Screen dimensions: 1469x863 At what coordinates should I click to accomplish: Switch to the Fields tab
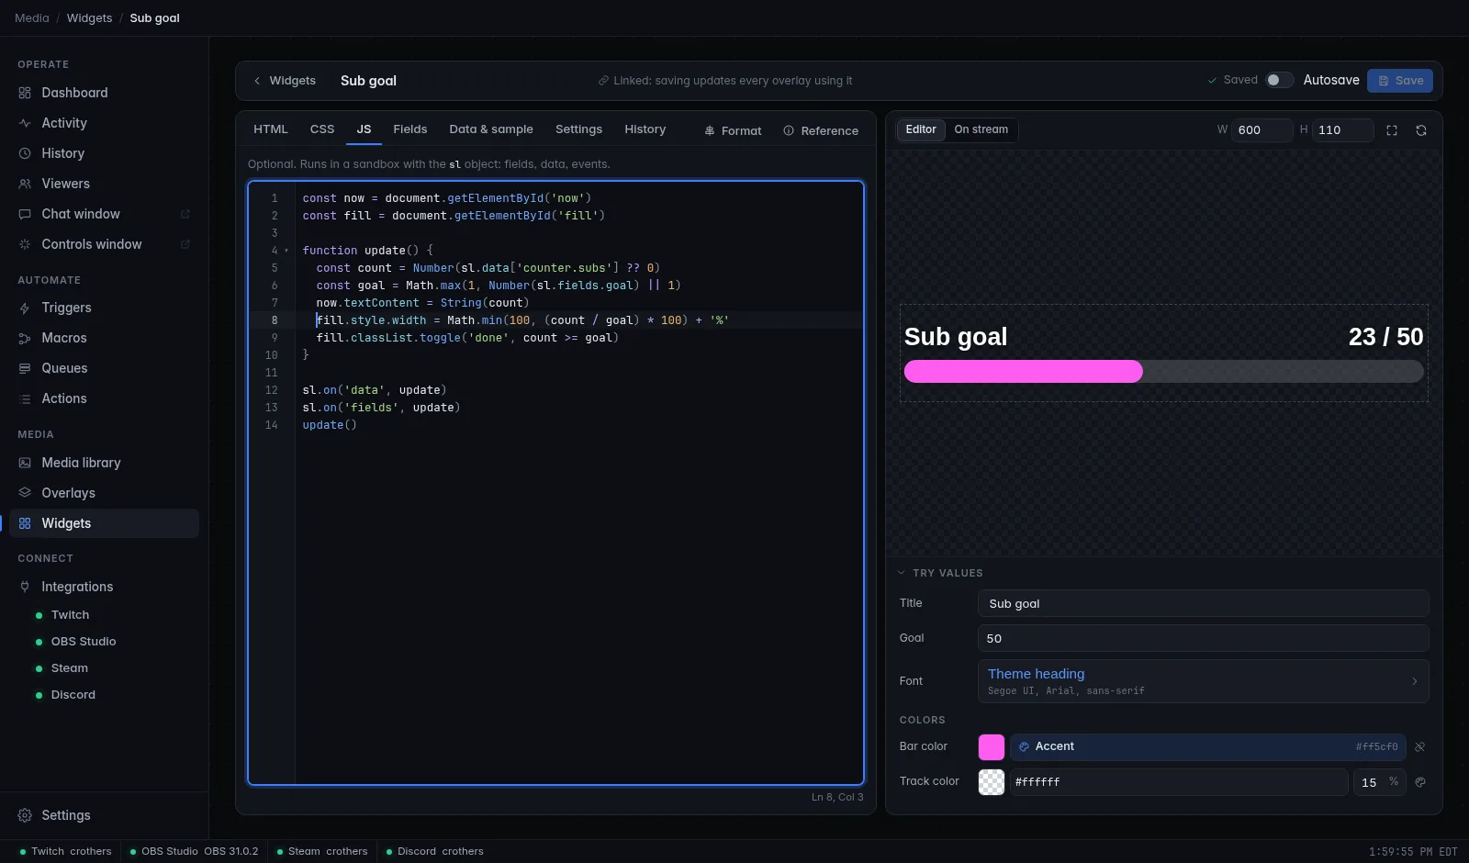410,129
